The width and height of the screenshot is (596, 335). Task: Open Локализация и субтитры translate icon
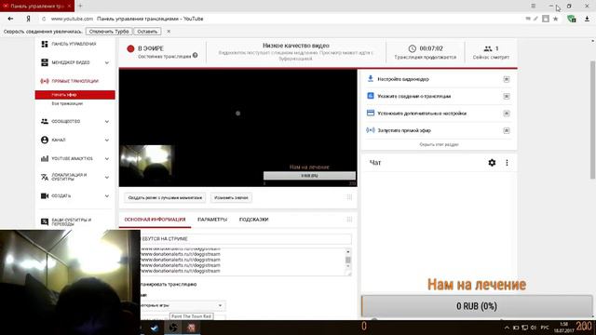(x=45, y=177)
